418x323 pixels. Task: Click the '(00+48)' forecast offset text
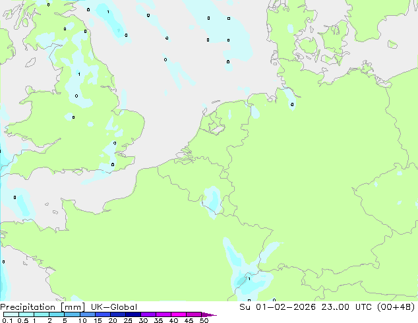[396, 307]
